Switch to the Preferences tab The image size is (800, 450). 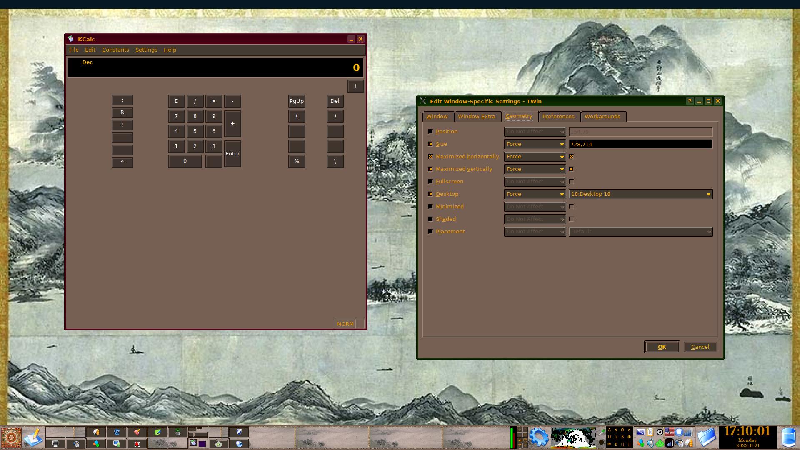pyautogui.click(x=558, y=116)
